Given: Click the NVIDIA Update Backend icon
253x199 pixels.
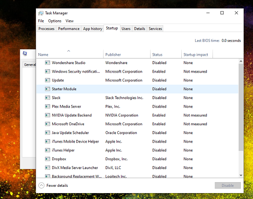Looking at the screenshot, I should 47,116.
